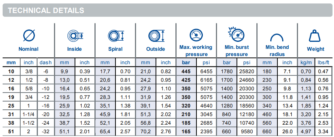Viewport: 334px width, 137px height.
Task: Select the -32 dash size cell
Action: pyautogui.click(x=46, y=132)
